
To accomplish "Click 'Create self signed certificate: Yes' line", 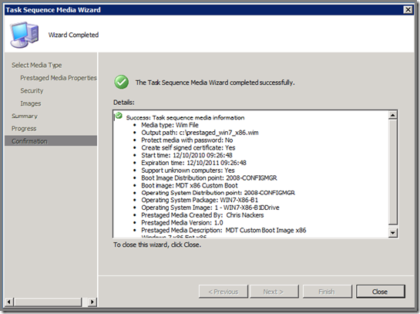I will pos(188,147).
